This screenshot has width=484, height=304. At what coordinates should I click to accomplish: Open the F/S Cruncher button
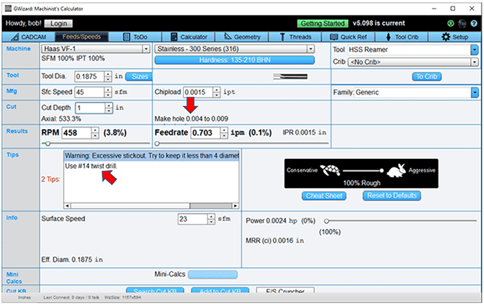coord(285,290)
